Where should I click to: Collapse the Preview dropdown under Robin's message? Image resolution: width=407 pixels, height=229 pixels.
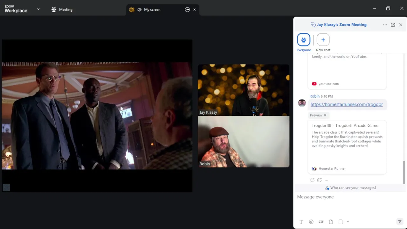(318, 115)
